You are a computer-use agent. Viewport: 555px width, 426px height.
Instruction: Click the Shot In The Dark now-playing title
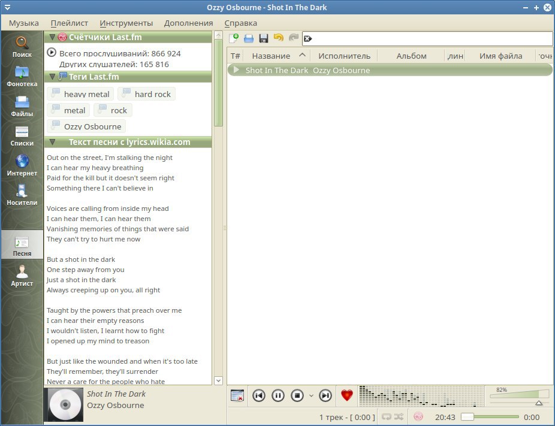click(x=116, y=394)
